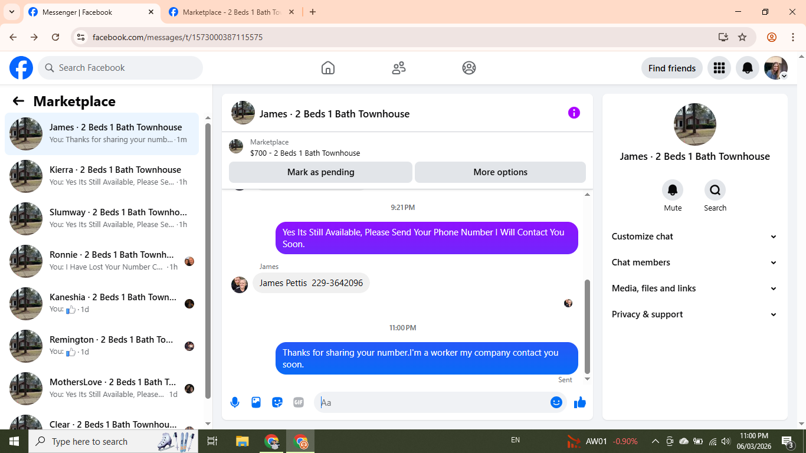The height and width of the screenshot is (453, 806).
Task: Open a new browser tab
Action: point(313,12)
